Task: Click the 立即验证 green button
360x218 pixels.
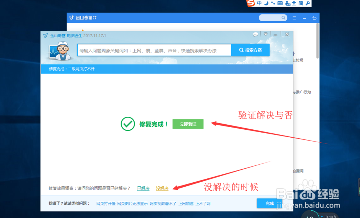Action: point(188,124)
